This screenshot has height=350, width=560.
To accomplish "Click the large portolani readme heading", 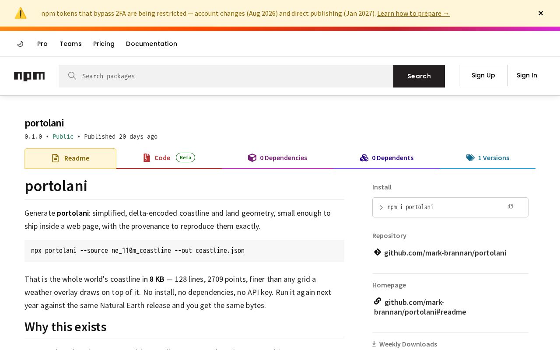I will click(56, 186).
